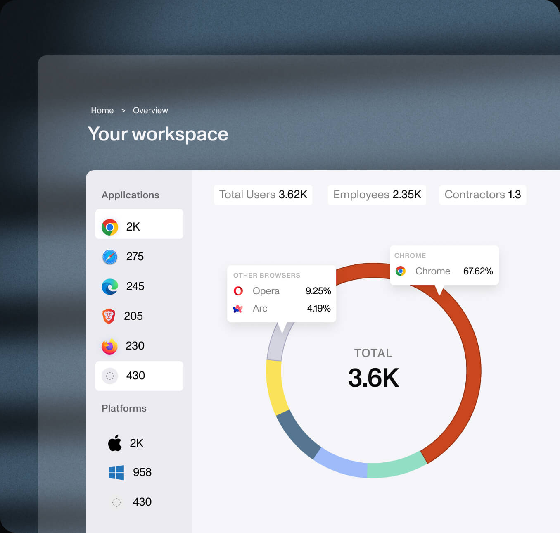
Task: Click the Apple platform icon
Action: coord(115,443)
